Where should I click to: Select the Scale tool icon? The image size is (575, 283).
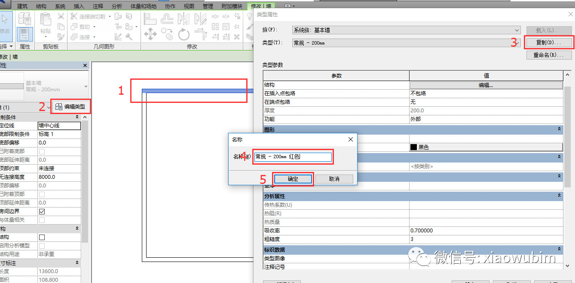tap(226, 27)
